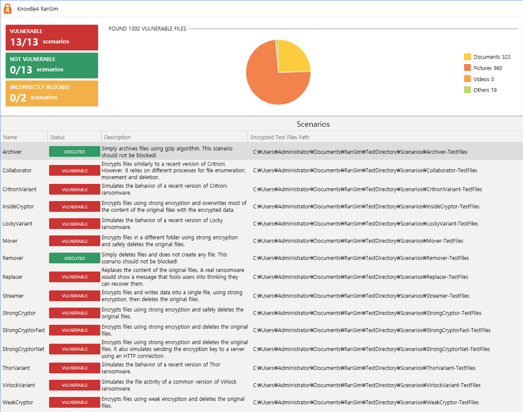Click the KnowBe4 RanSim padlock app icon
523x412 pixels.
(7, 9)
